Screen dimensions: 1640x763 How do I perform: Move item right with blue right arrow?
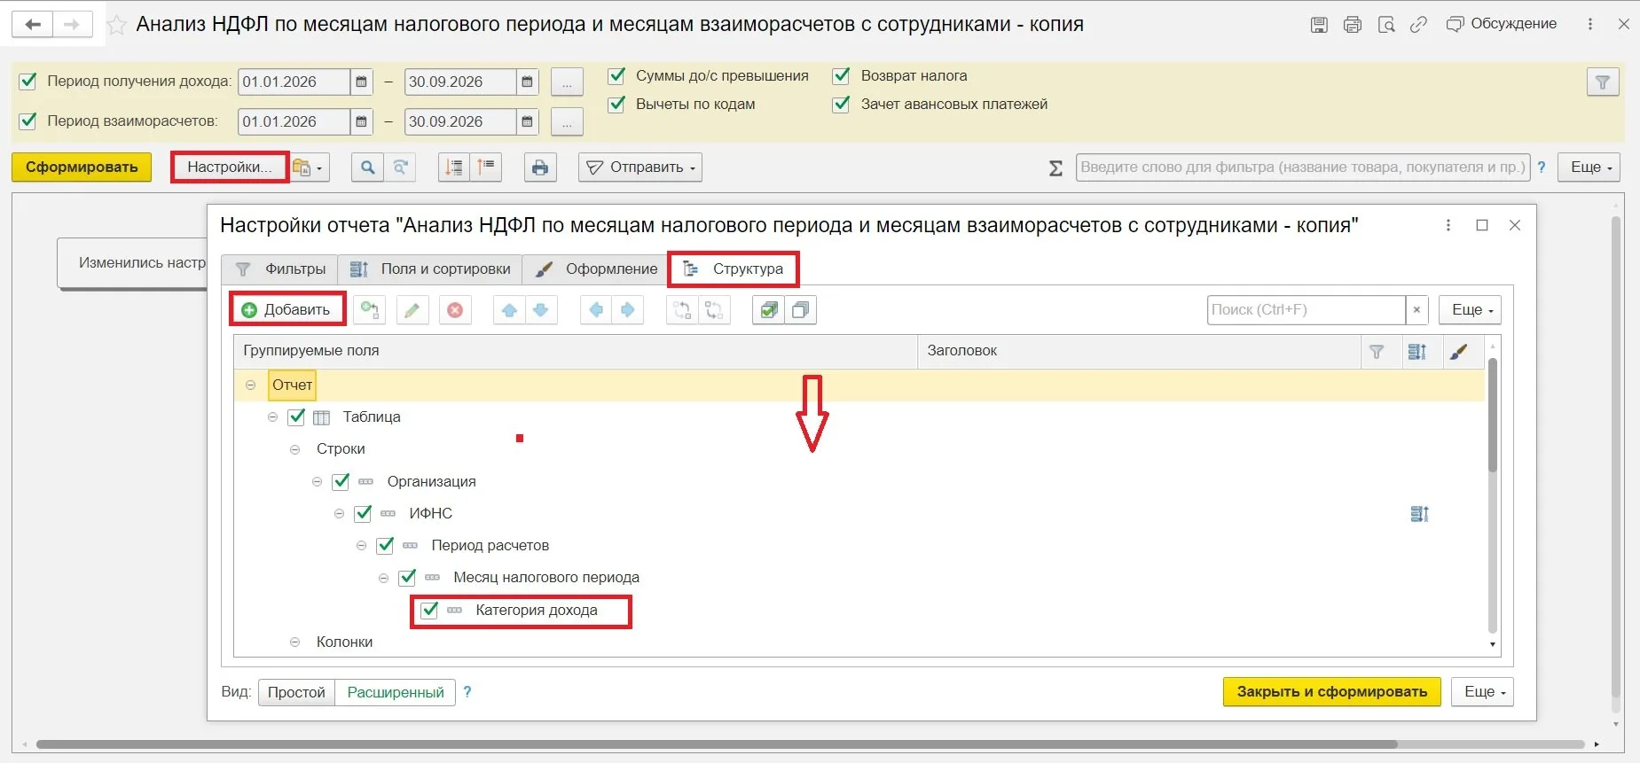(x=628, y=310)
